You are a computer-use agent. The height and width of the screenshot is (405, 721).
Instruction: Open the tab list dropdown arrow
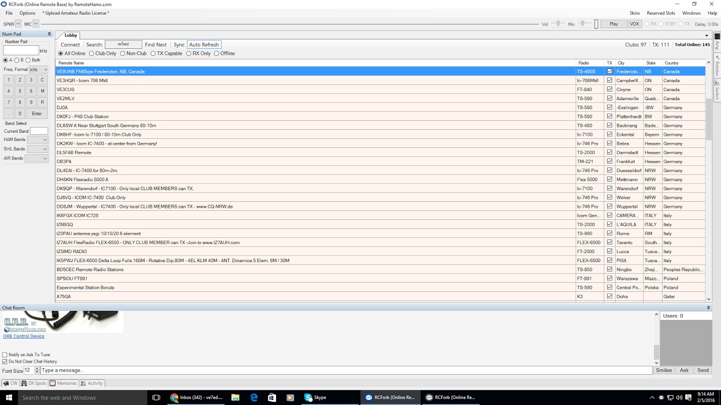[706, 36]
